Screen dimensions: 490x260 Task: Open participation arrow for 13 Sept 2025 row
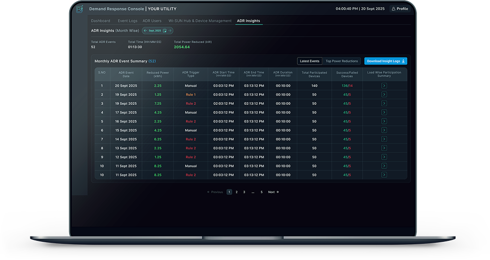384,148
